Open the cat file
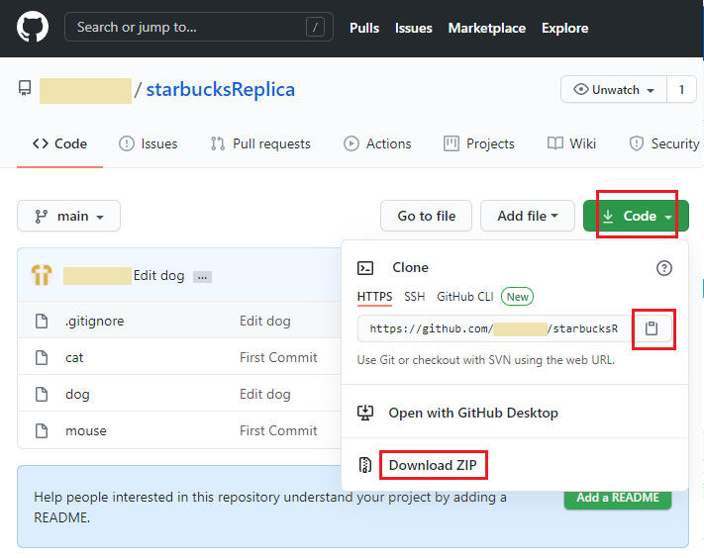 click(74, 357)
